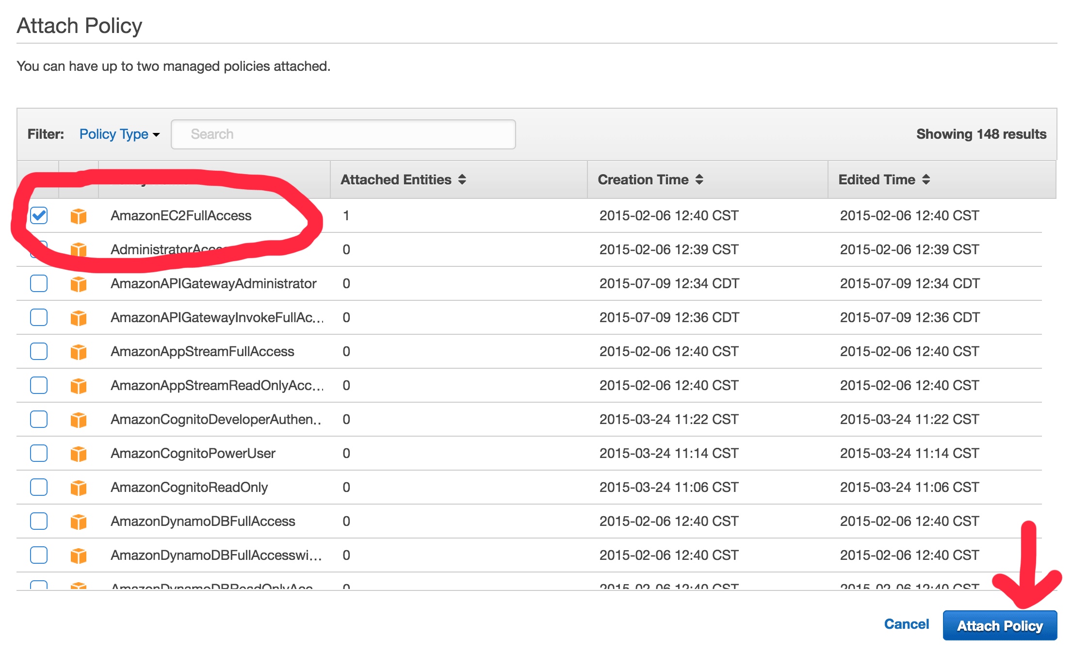Check the AmazonCognitoDeveloperAuthen.. checkbox

pos(39,419)
